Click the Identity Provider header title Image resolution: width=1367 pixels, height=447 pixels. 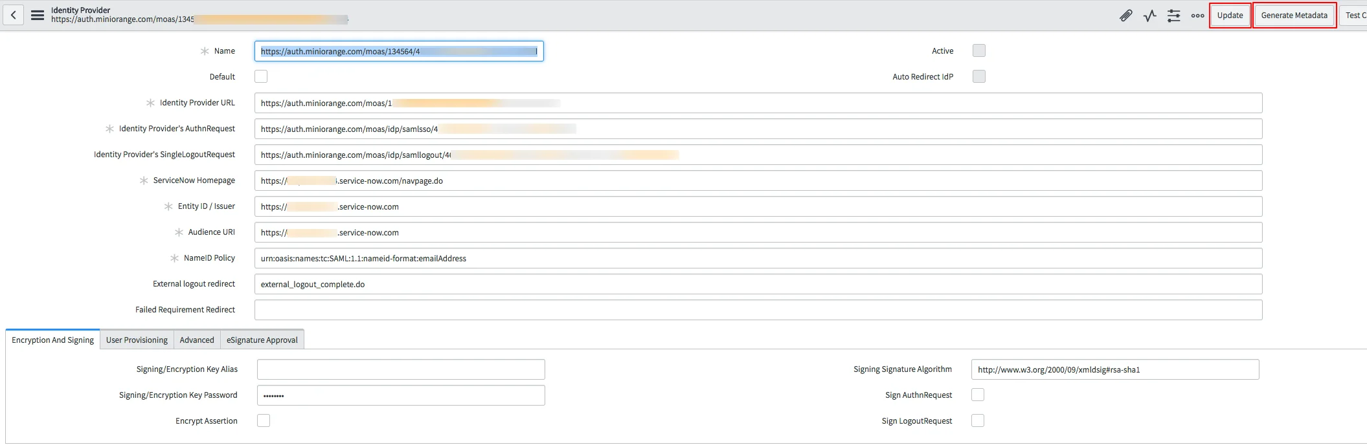(x=81, y=10)
